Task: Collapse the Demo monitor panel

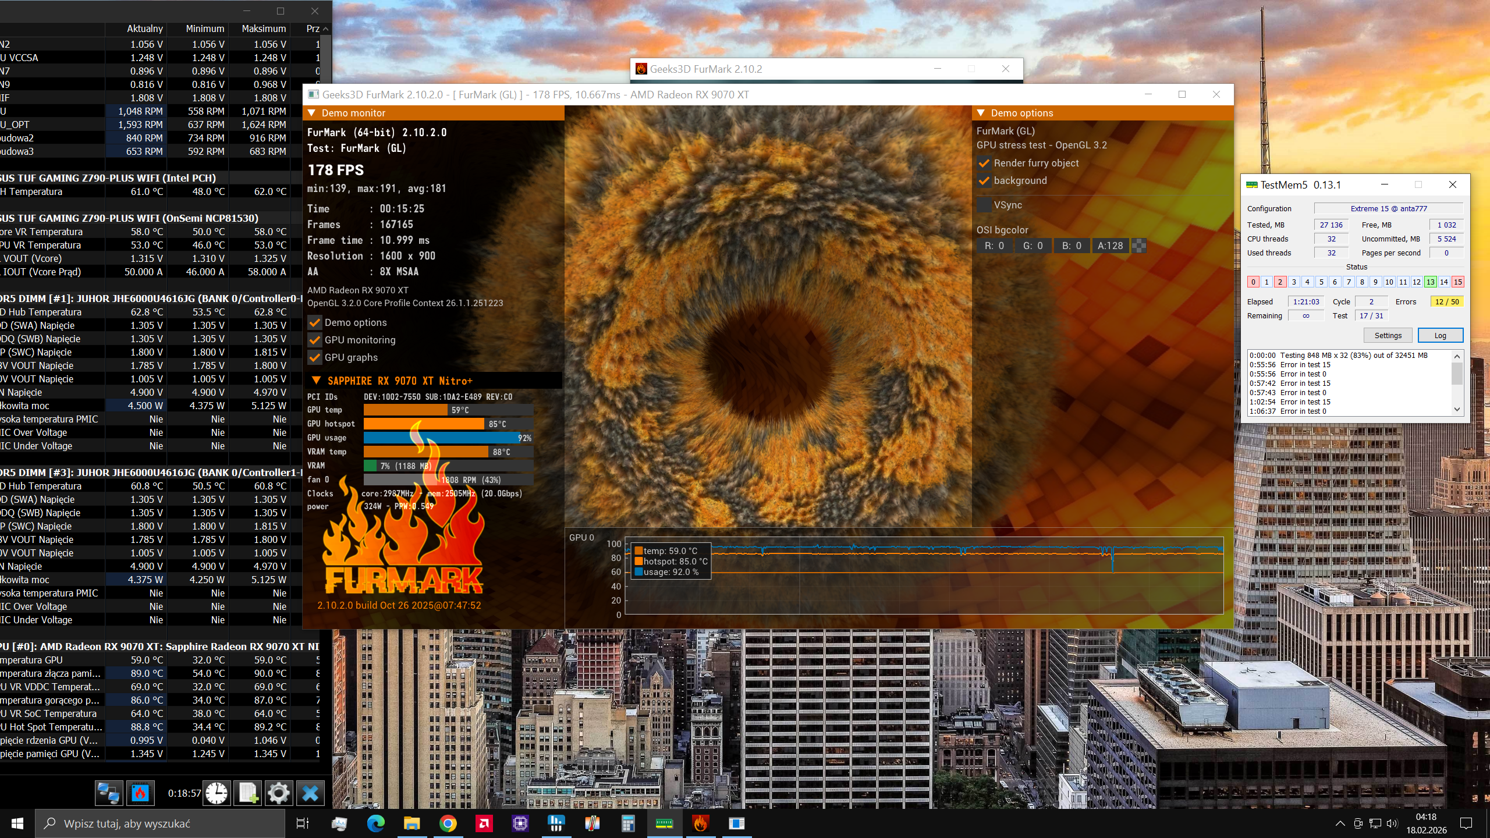Action: [311, 113]
